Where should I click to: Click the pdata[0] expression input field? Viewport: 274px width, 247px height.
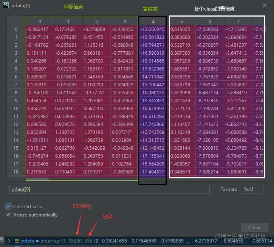(x=109, y=189)
